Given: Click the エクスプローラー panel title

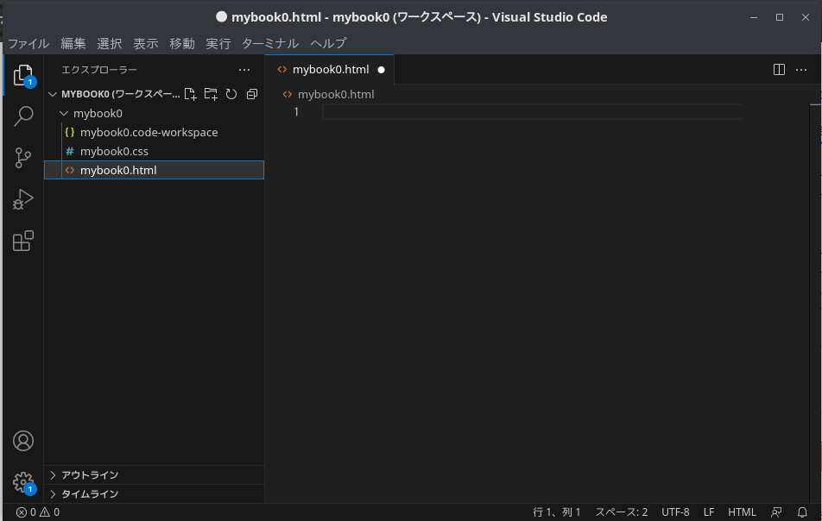Looking at the screenshot, I should click(x=99, y=70).
